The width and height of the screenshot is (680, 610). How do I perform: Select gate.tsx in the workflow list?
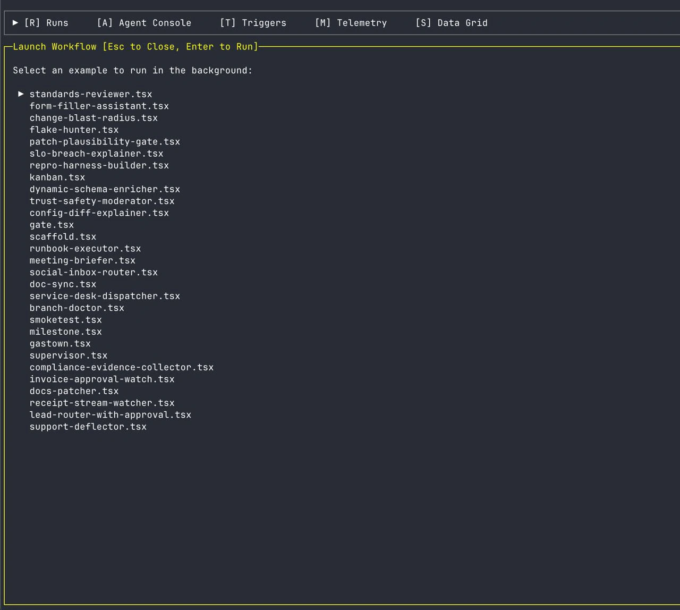point(52,224)
